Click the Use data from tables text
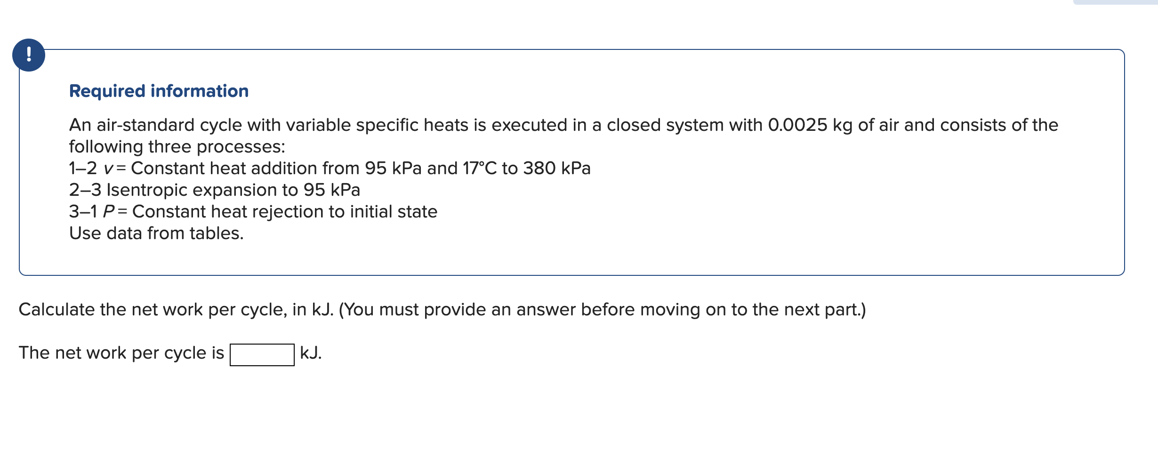The width and height of the screenshot is (1158, 466). point(156,233)
